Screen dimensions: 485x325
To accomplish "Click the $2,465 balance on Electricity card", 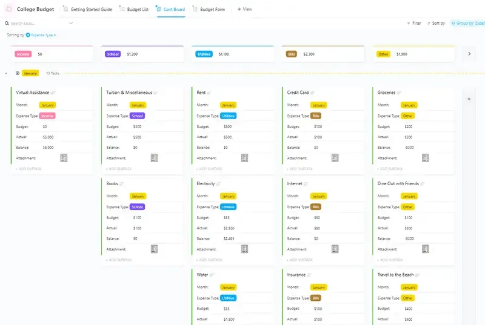I will coord(229,238).
